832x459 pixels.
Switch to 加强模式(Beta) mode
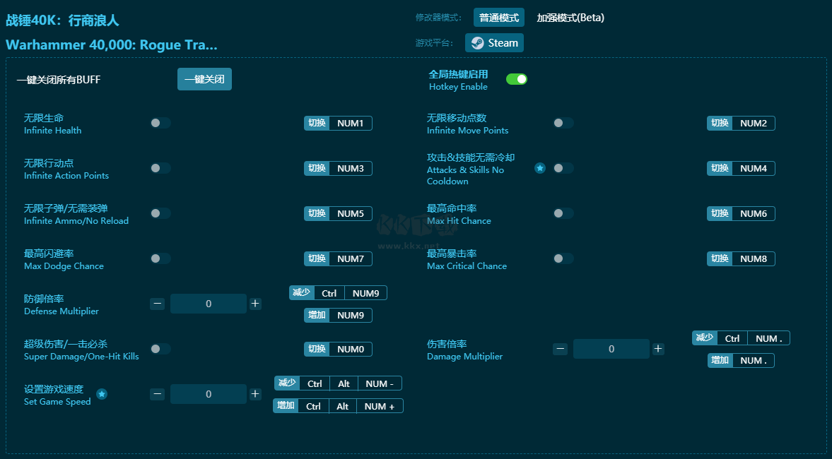[x=570, y=18]
